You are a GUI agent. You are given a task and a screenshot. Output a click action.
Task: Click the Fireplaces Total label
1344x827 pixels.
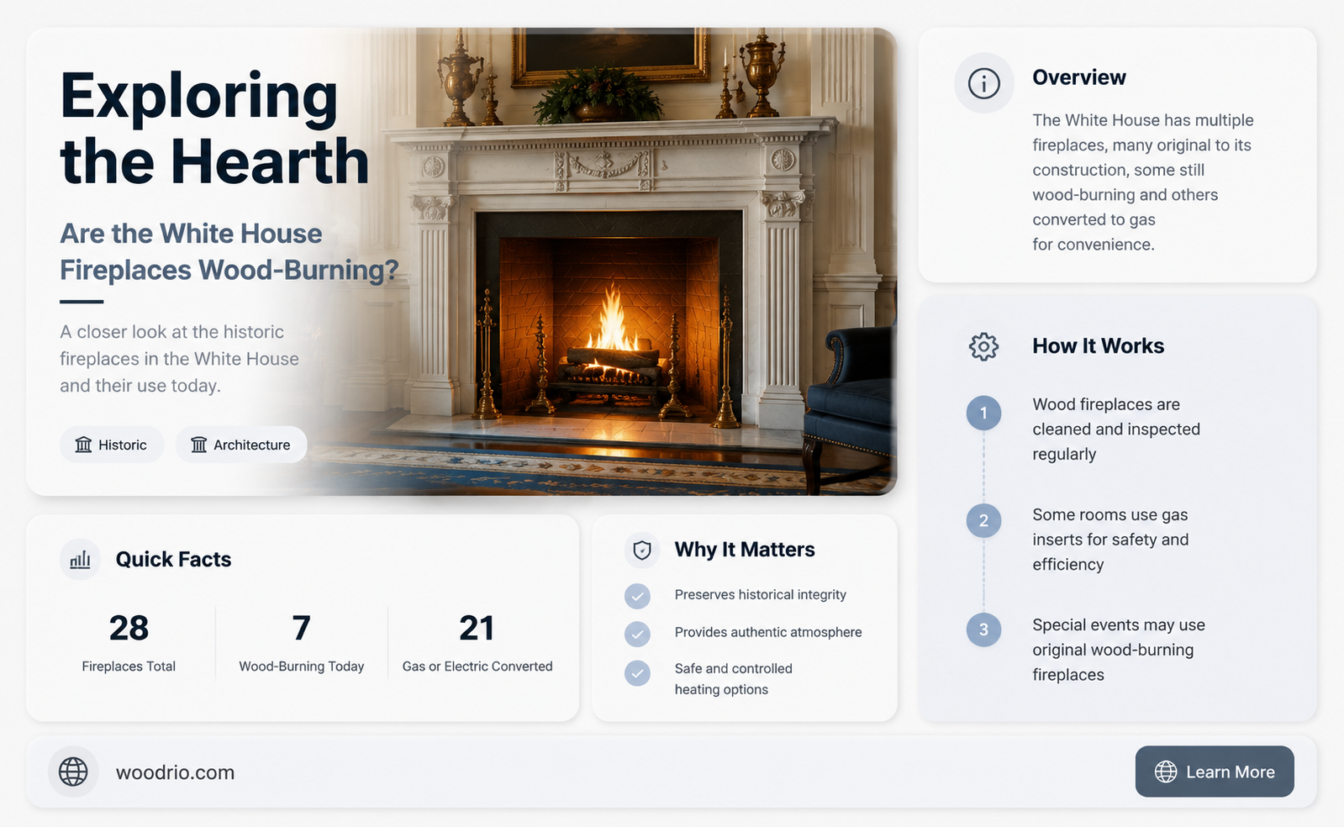[129, 666]
